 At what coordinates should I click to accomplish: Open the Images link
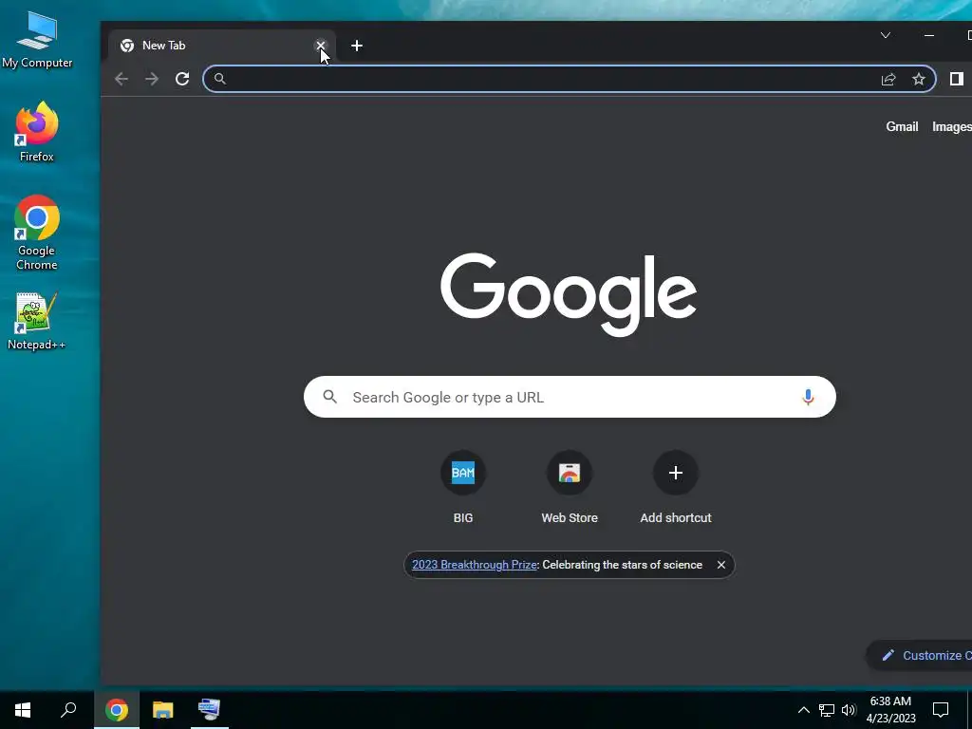click(x=951, y=126)
